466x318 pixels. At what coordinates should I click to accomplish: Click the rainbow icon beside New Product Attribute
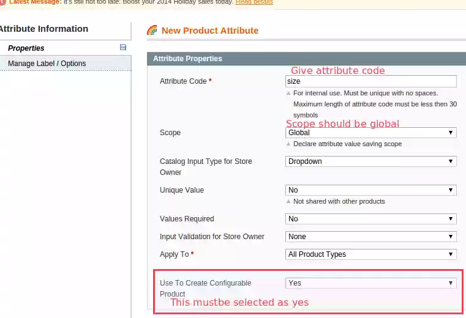pyautogui.click(x=152, y=31)
